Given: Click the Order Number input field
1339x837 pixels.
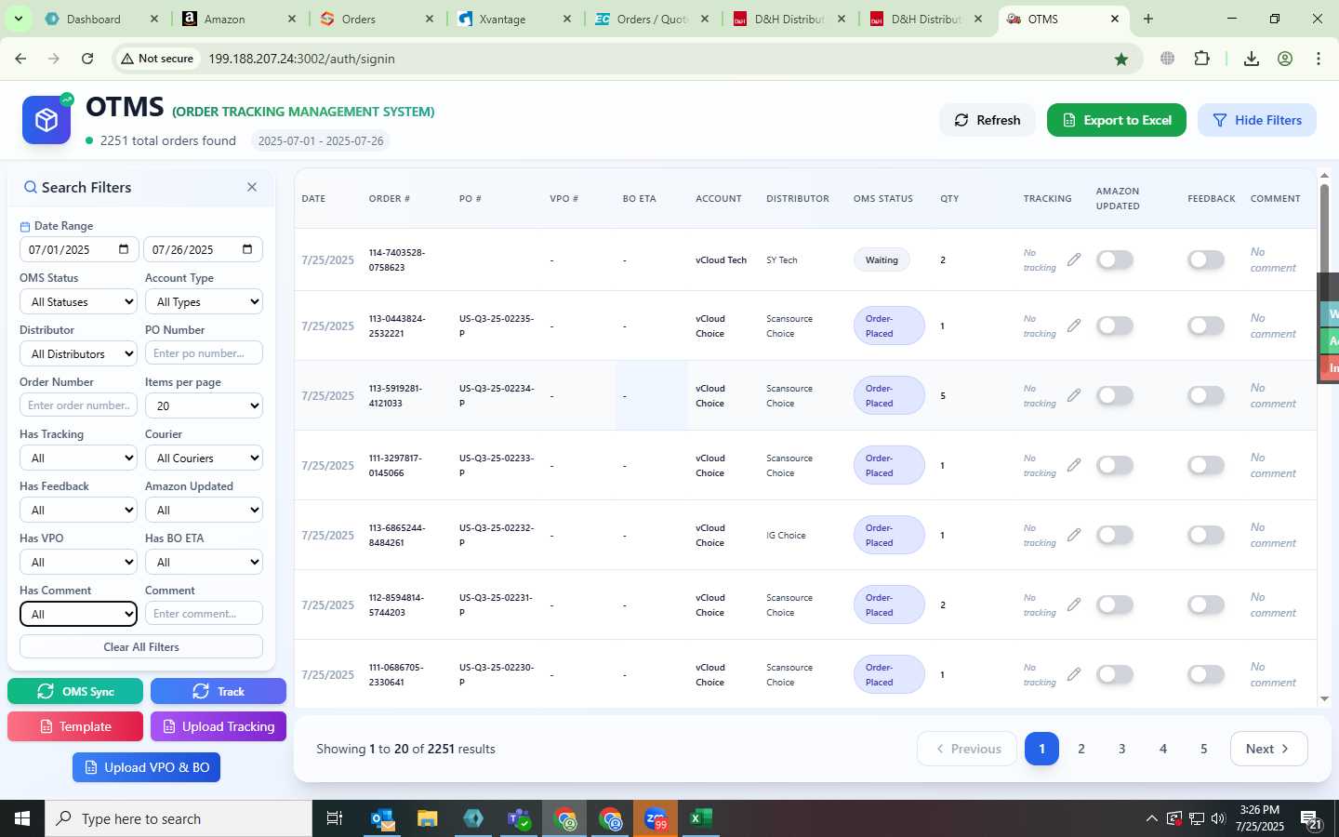Looking at the screenshot, I should 78,405.
